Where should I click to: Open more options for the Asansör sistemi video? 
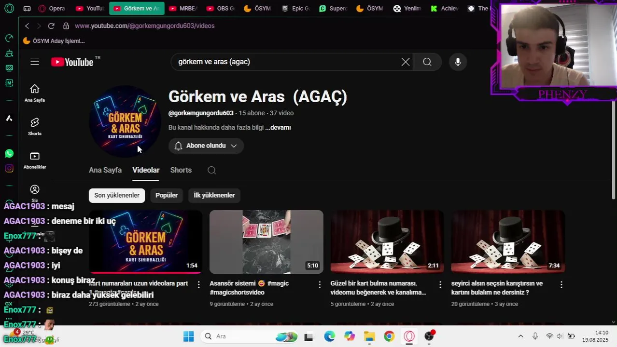click(x=320, y=284)
